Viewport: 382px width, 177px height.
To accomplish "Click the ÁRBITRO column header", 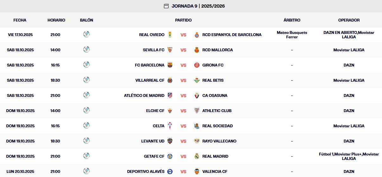I will click(x=292, y=20).
